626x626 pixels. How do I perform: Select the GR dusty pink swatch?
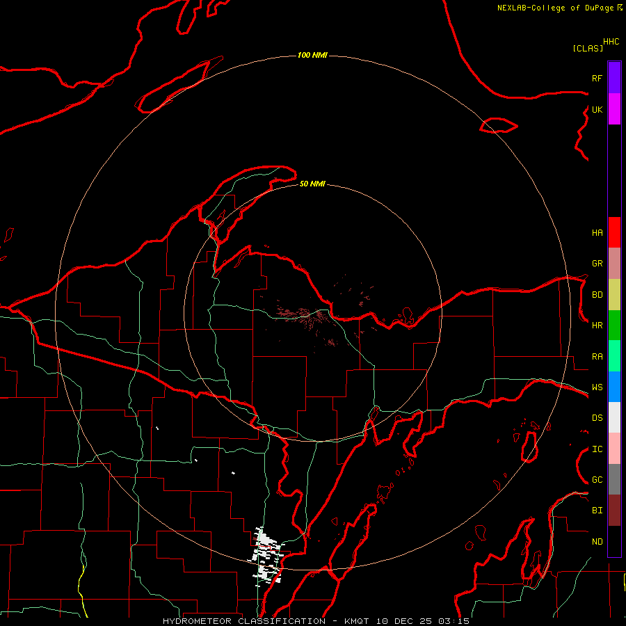614,264
